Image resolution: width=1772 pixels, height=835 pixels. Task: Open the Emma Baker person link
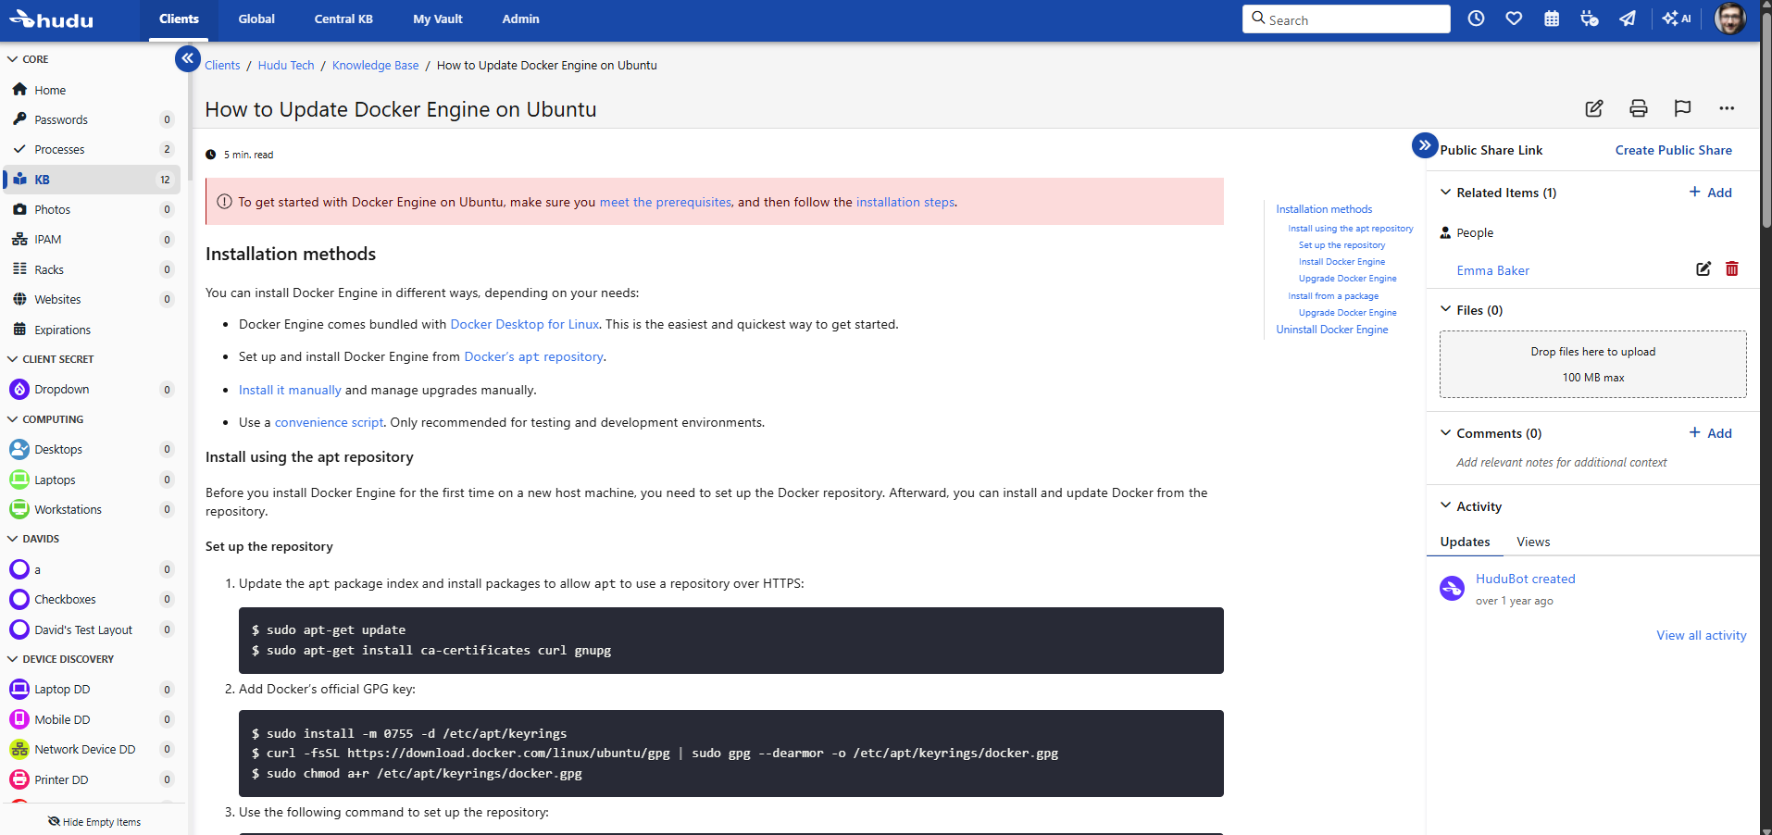1492,270
